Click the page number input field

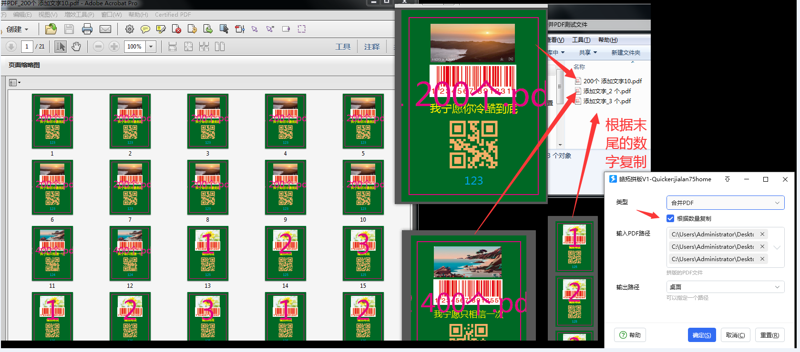(27, 46)
